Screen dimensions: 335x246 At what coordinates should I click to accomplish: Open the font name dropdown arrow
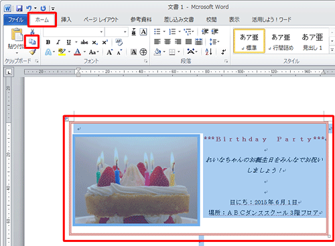101,32
